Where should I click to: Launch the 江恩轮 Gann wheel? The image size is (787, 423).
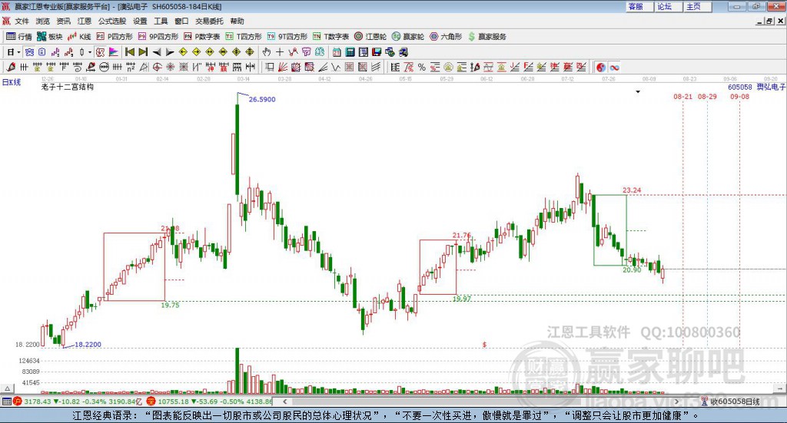[370, 37]
